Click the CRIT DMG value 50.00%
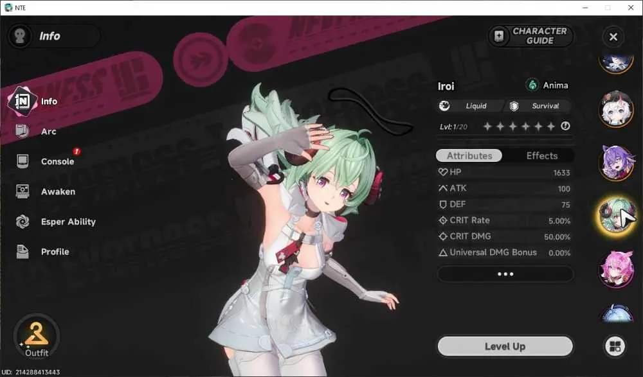The image size is (643, 377). point(557,237)
